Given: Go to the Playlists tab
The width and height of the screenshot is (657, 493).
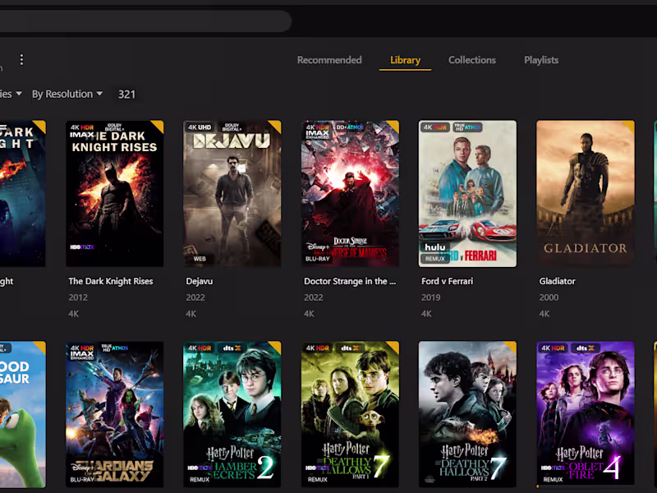Looking at the screenshot, I should (x=541, y=60).
